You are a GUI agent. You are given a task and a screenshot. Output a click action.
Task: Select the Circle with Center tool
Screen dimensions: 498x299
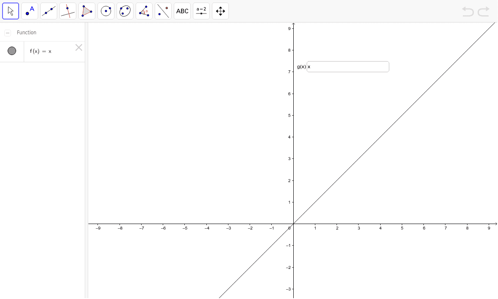106,11
